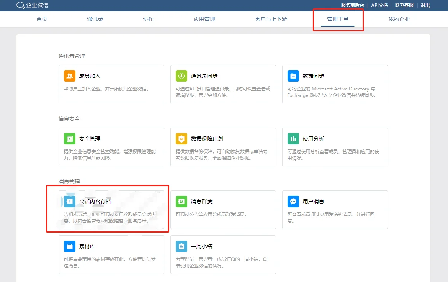The image size is (448, 282).
Task: Click the 通讯录同步 green icon
Action: tap(181, 76)
